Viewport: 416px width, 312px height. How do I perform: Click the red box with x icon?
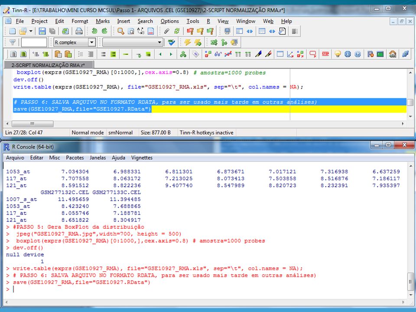pos(313,54)
